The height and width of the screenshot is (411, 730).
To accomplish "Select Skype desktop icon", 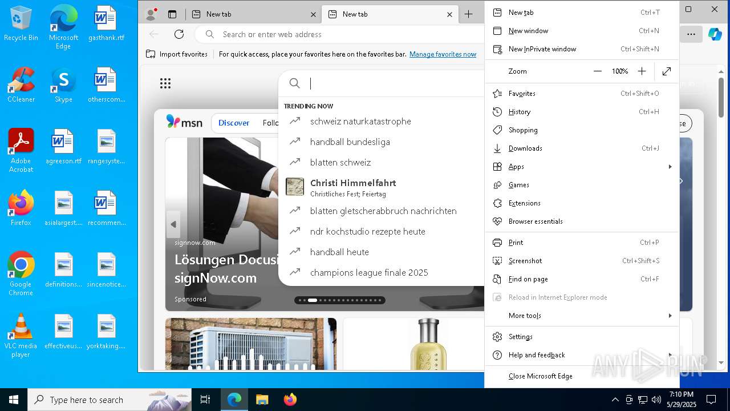I will pyautogui.click(x=63, y=85).
